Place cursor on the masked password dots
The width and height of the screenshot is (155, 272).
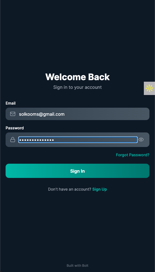[x=37, y=140]
